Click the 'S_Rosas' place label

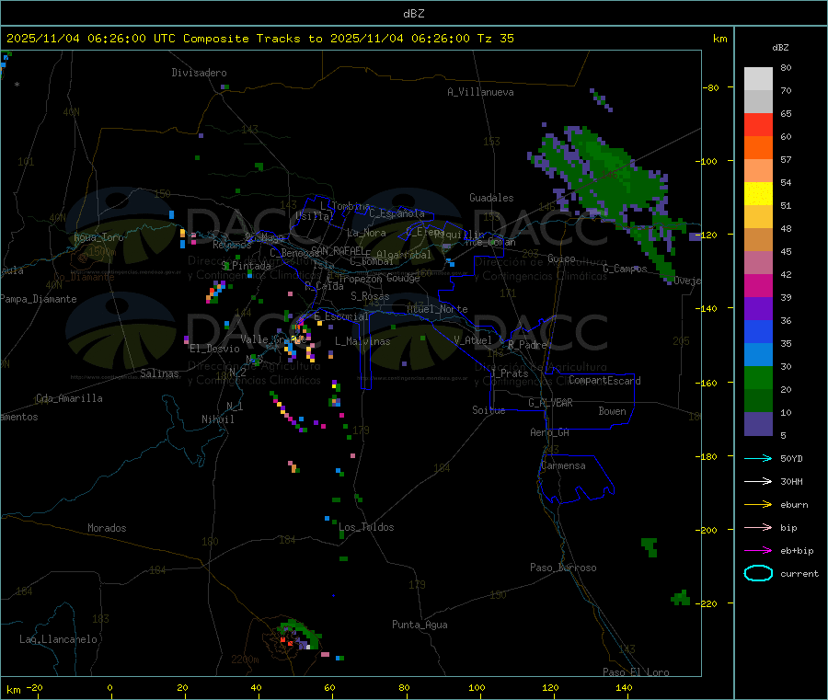[x=370, y=296]
